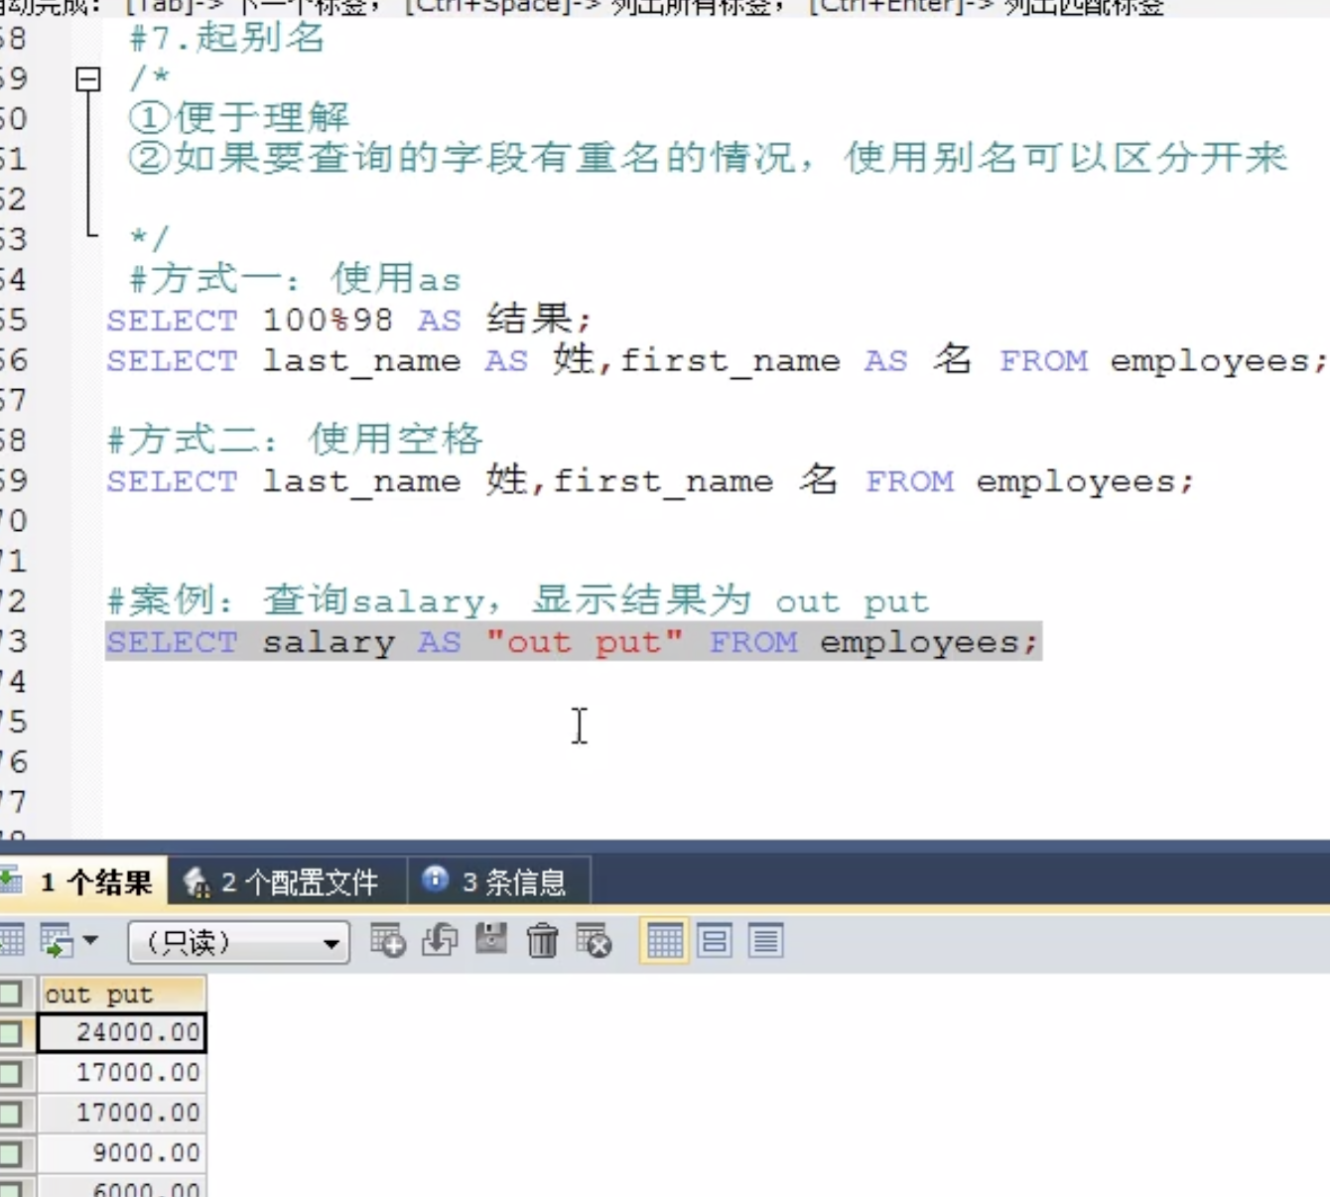
Task: Click the "out put" string in highlighted query
Action: [585, 642]
